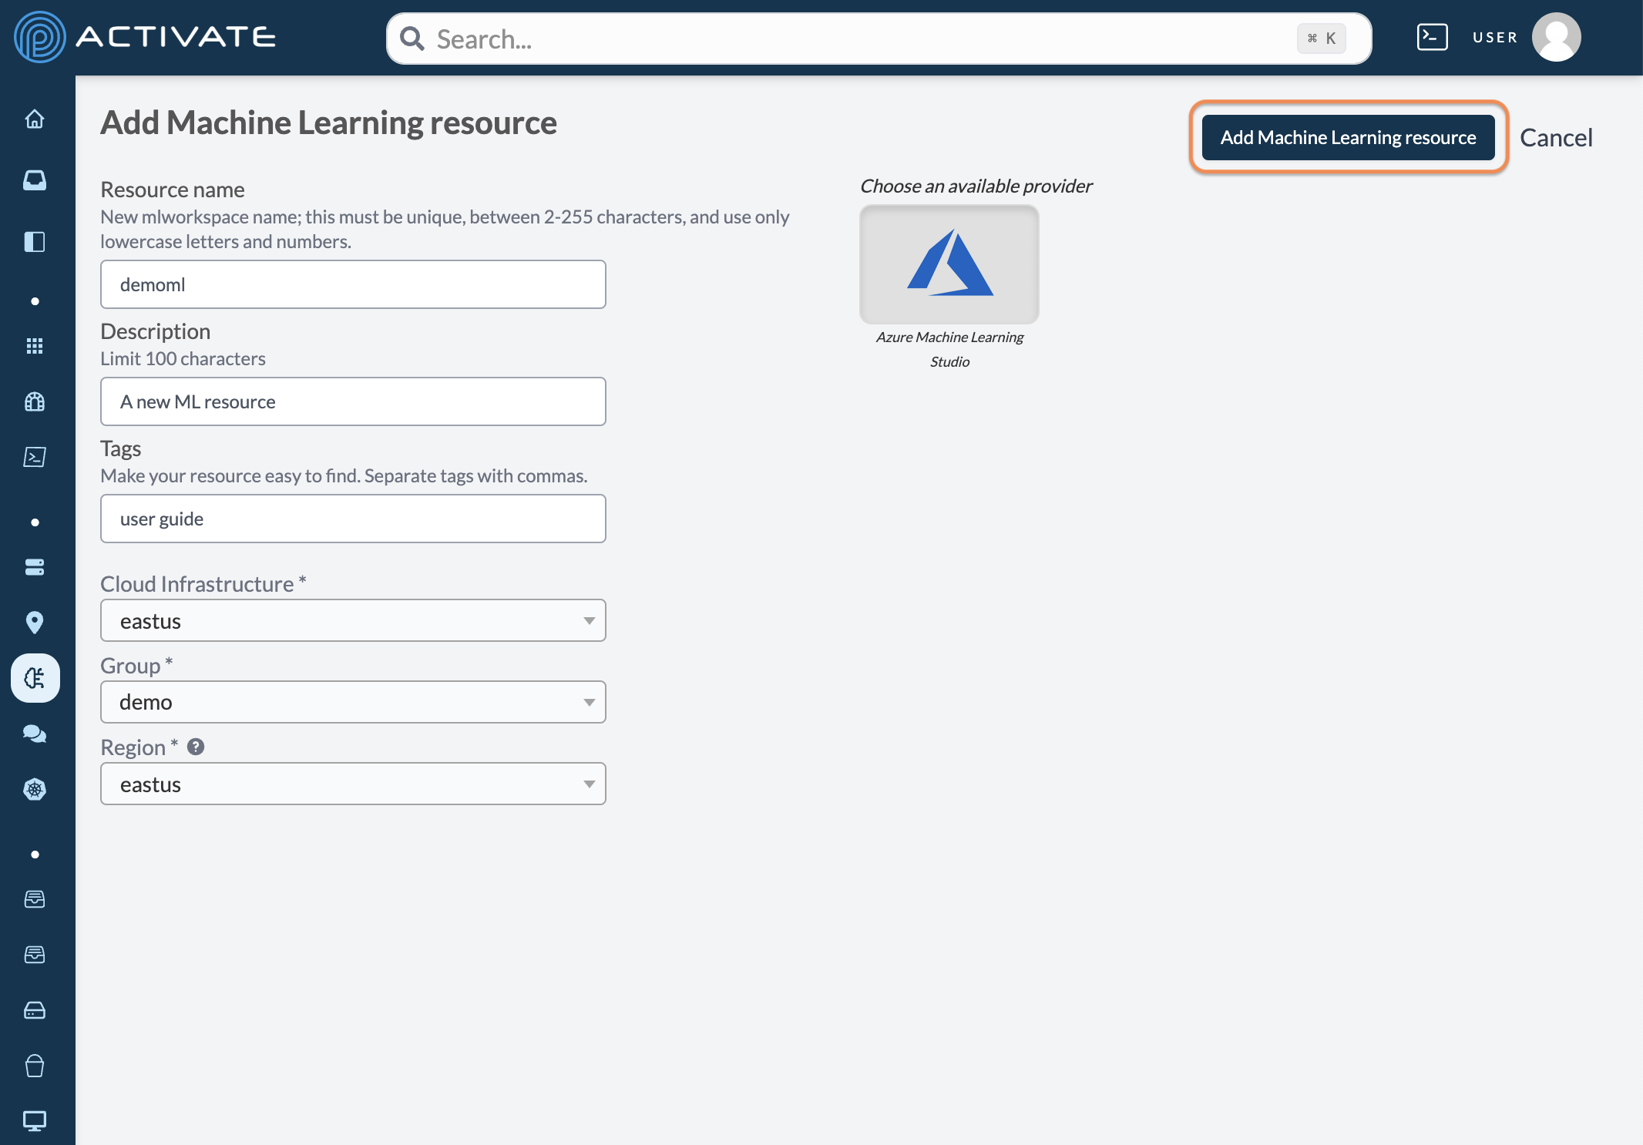Click the notebook/pages sidebar icon
Screen dimensions: 1643x1145
(34, 240)
